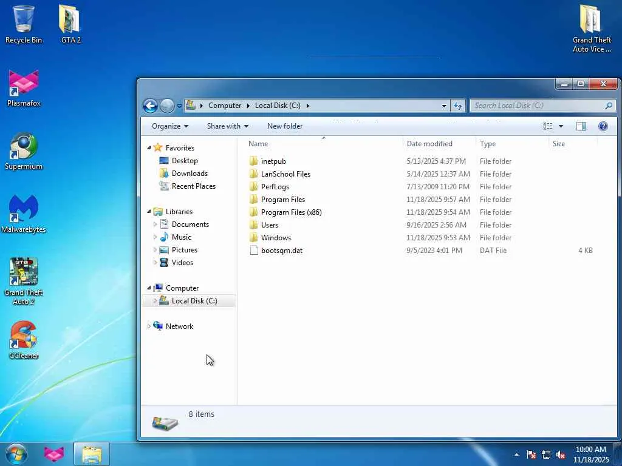Select the bootsqm.dat file
Viewport: 622px width, 466px height.
[x=282, y=251]
